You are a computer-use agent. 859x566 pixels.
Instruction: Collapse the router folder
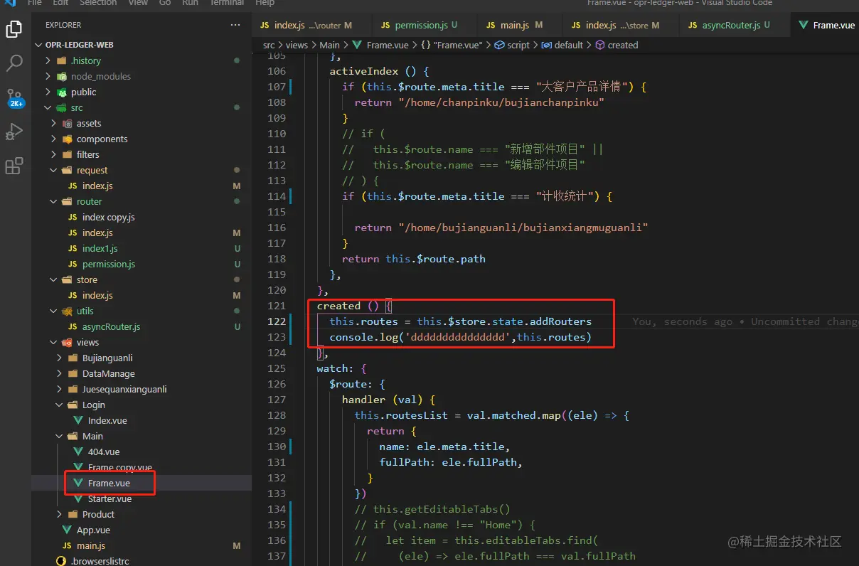[x=53, y=201]
